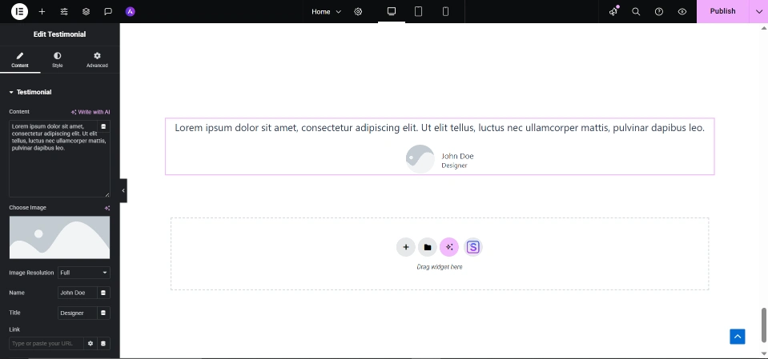Click inside the Content textarea
The width and height of the screenshot is (768, 359).
(59, 159)
